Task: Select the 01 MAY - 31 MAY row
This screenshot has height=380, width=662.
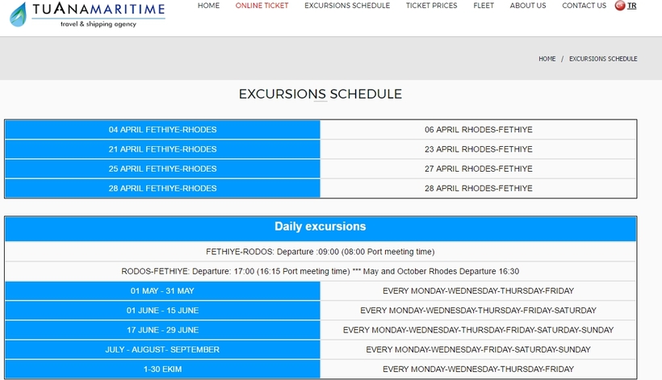Action: pyautogui.click(x=163, y=291)
